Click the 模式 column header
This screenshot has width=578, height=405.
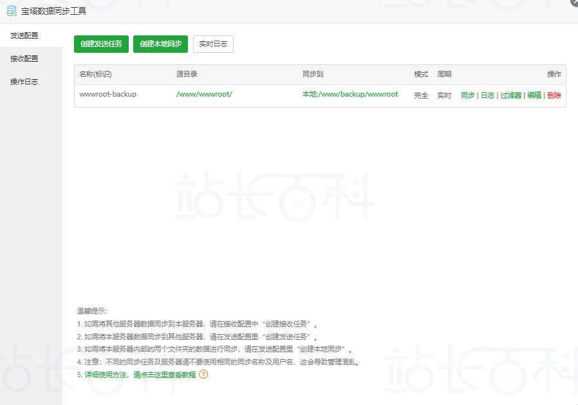[421, 74]
